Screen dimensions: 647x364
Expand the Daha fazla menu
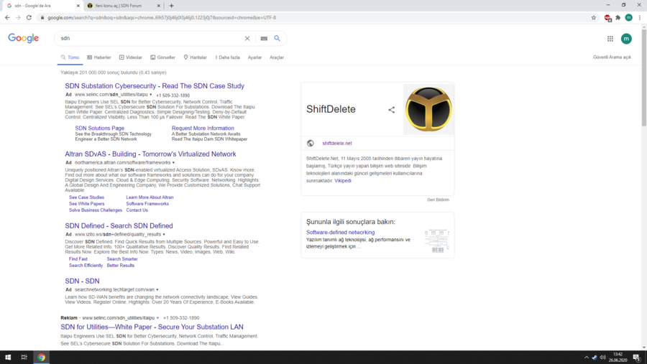(227, 57)
